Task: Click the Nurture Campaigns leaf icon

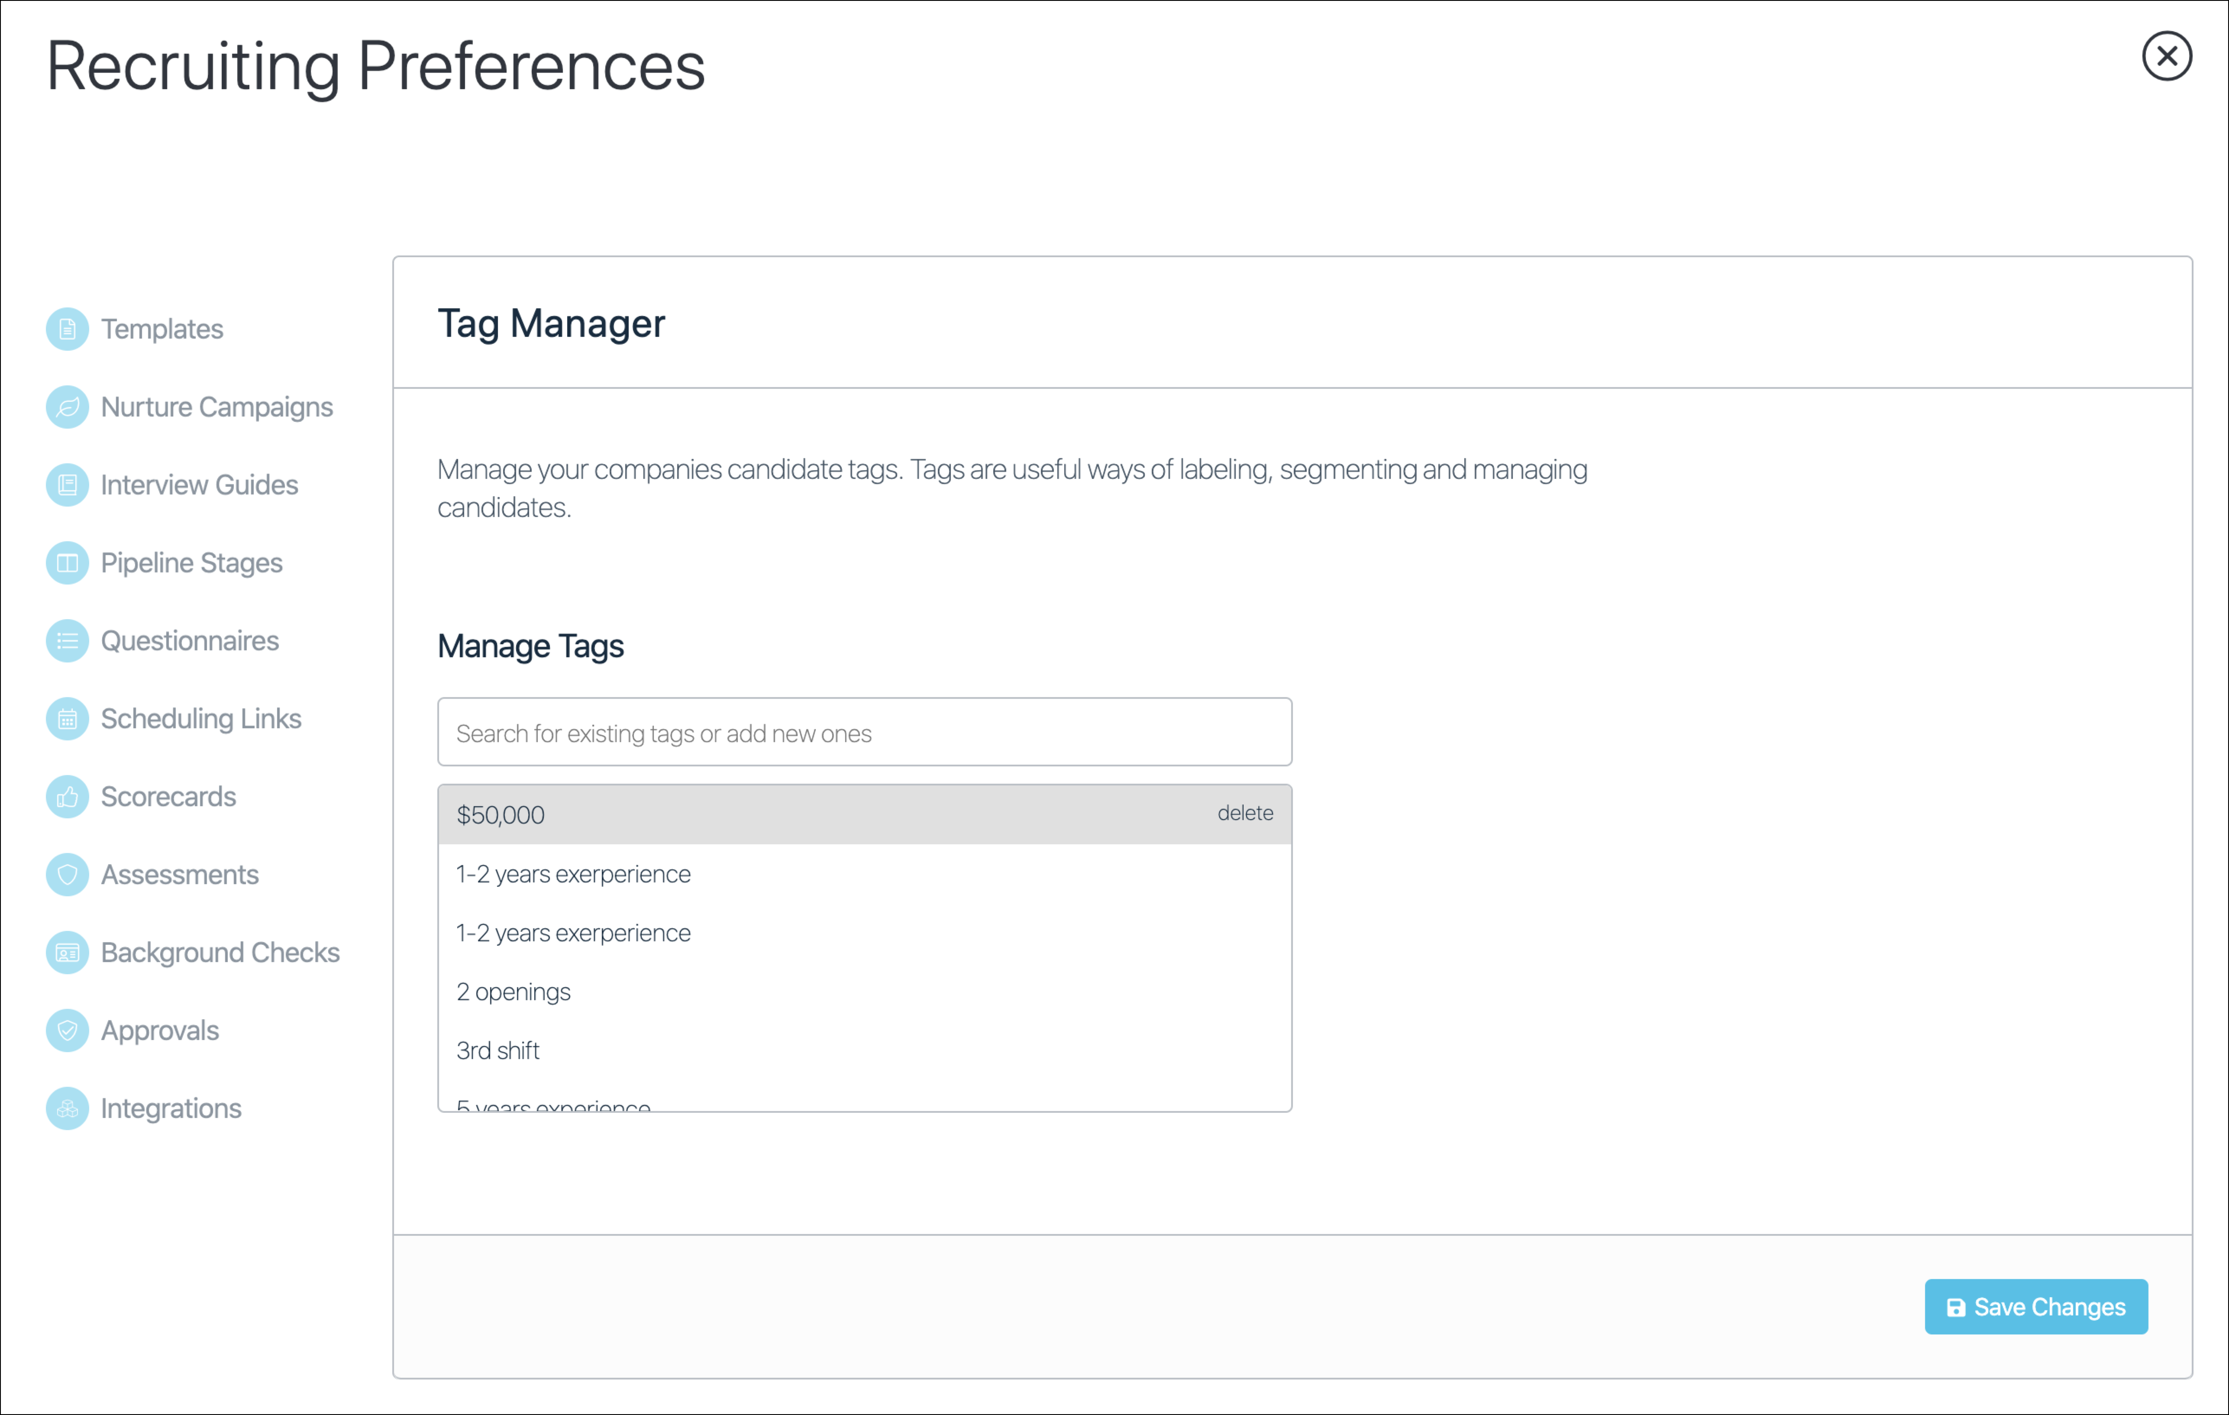Action: coord(68,407)
